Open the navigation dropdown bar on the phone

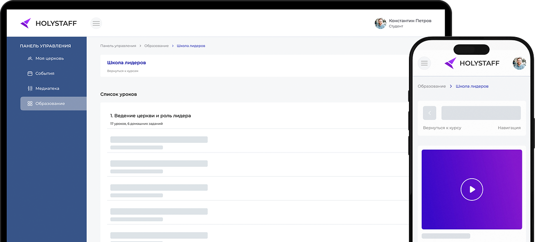click(481, 113)
